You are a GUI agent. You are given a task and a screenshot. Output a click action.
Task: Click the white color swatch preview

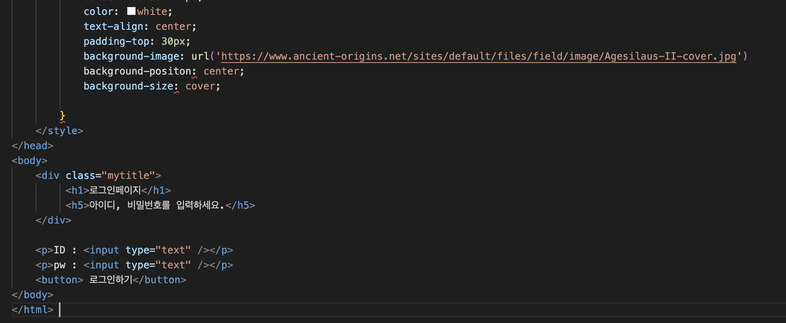(x=131, y=11)
